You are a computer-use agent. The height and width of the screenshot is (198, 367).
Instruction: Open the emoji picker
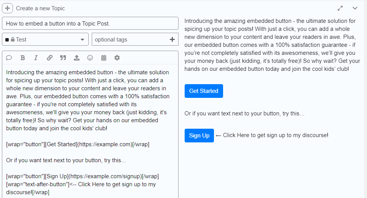tap(90, 58)
